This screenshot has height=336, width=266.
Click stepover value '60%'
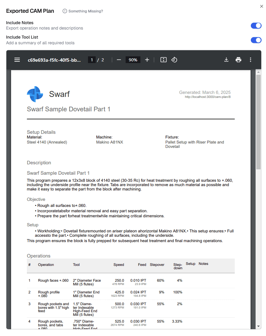coord(161,280)
